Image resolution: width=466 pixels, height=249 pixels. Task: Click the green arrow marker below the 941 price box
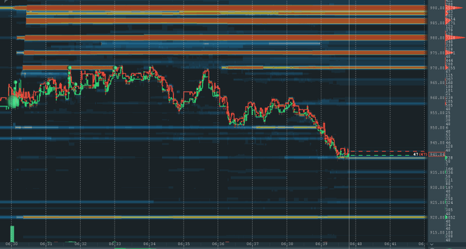coord(446,158)
